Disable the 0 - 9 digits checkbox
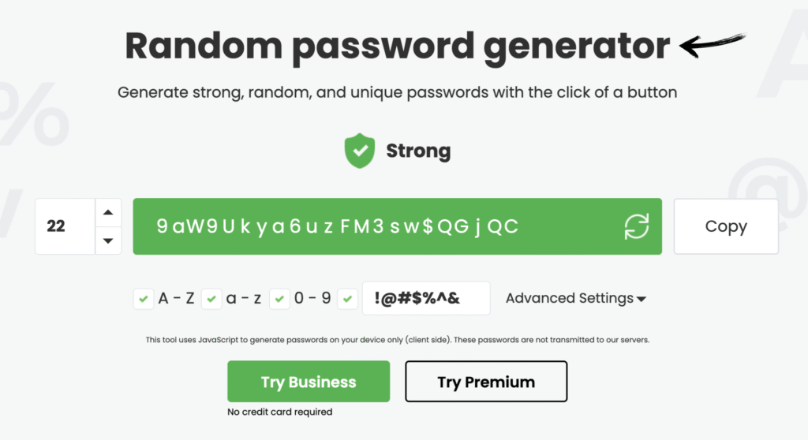The height and width of the screenshot is (440, 808). pos(279,299)
